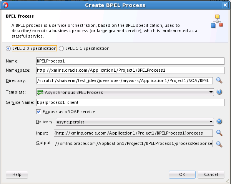Click the Template label

pyautogui.click(x=16, y=92)
